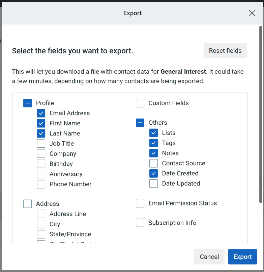Viewport: 264px width, 272px height.
Task: Enable the State/Province field
Action: tap(41, 234)
